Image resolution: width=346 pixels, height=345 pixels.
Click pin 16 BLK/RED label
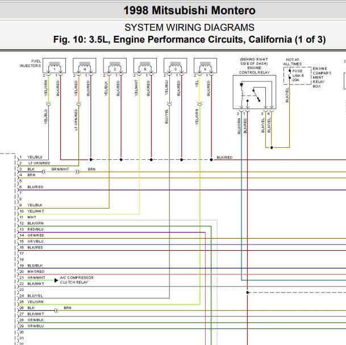pos(35,247)
